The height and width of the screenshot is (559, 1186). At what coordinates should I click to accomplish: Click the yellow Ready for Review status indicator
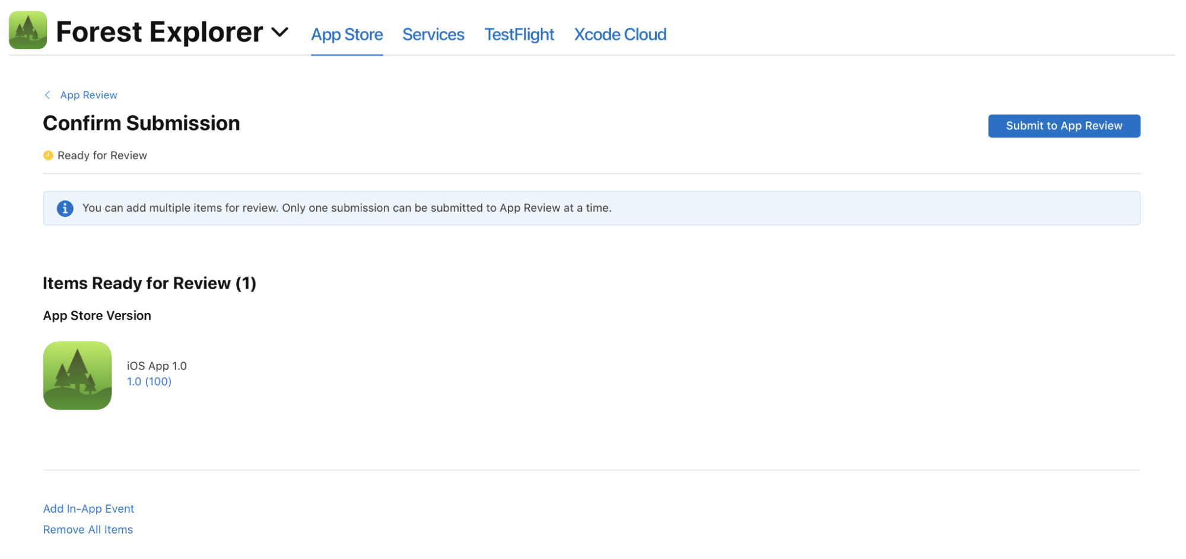tap(48, 155)
